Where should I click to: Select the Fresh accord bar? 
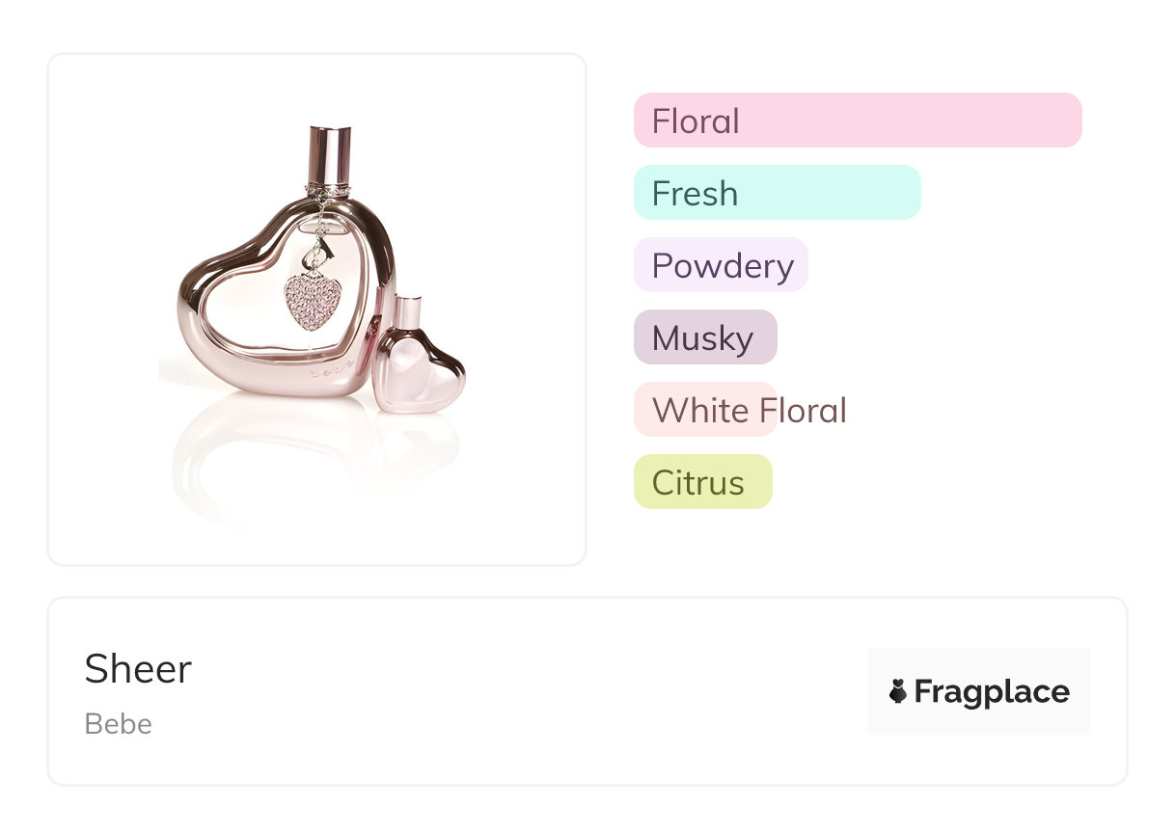coord(777,193)
